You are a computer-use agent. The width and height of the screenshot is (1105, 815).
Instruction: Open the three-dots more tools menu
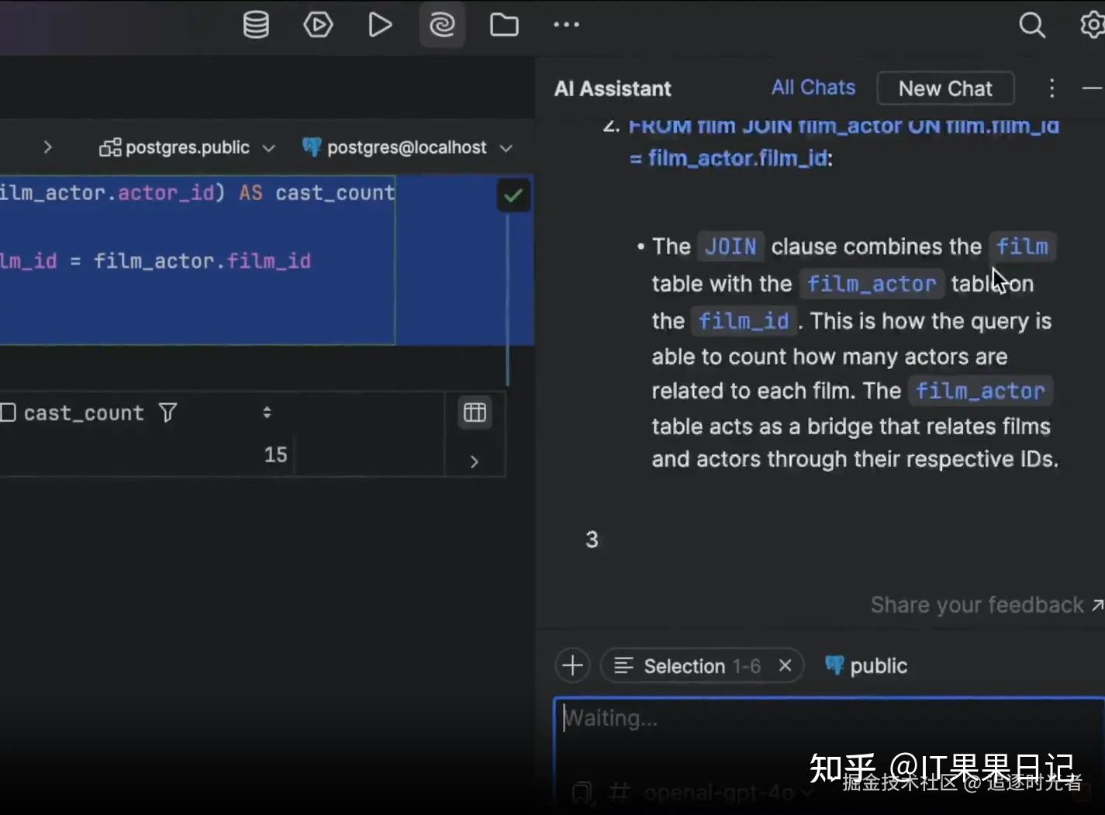pyautogui.click(x=566, y=25)
